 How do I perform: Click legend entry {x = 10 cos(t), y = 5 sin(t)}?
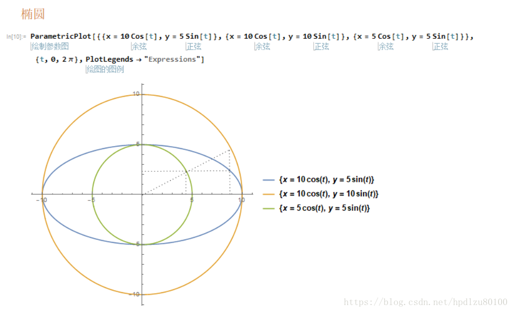tap(326, 179)
